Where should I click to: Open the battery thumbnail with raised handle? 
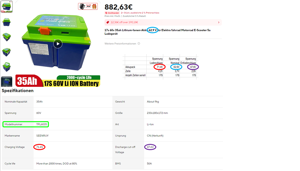(x=6, y=67)
